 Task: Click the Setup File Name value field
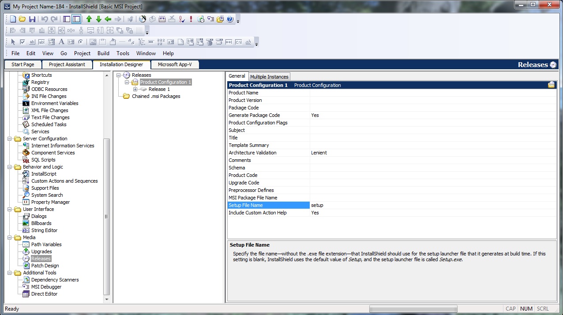click(433, 205)
